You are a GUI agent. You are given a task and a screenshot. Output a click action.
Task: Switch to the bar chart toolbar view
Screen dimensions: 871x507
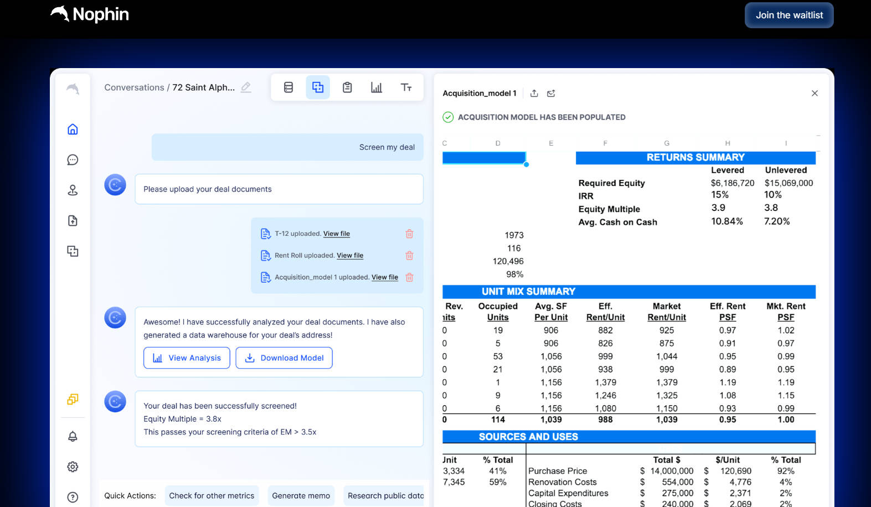coord(377,87)
